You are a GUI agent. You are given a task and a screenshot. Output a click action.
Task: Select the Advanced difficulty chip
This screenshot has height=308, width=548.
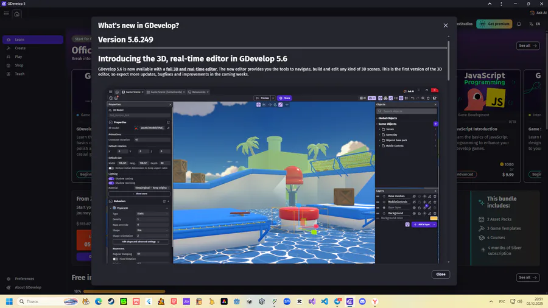point(466,174)
